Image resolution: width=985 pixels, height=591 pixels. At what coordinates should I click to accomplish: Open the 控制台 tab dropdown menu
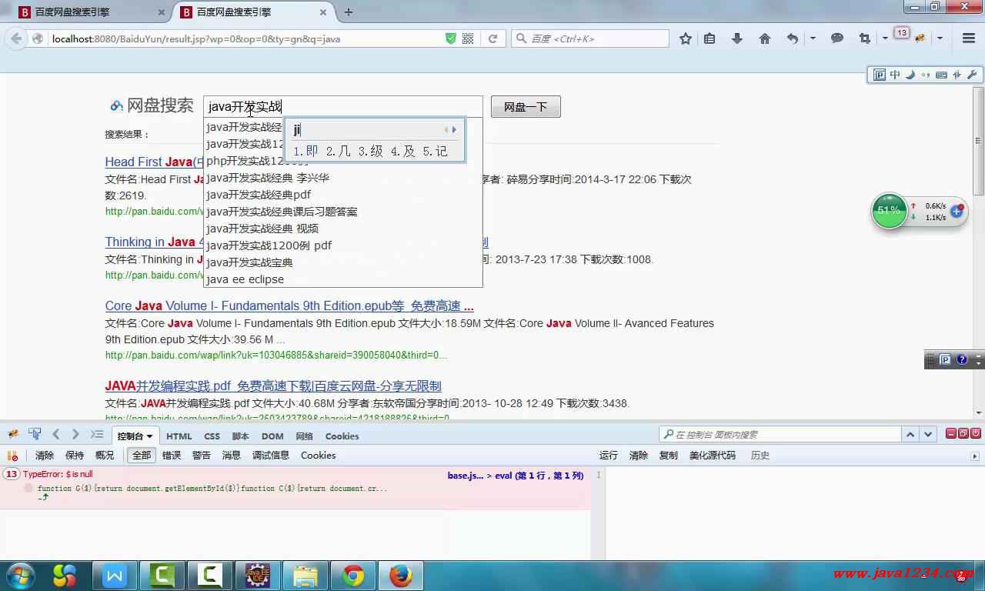pos(149,436)
